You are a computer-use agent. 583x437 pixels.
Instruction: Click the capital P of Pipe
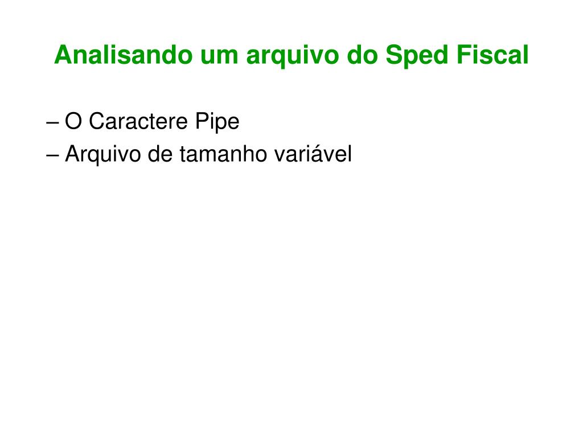click(x=203, y=122)
